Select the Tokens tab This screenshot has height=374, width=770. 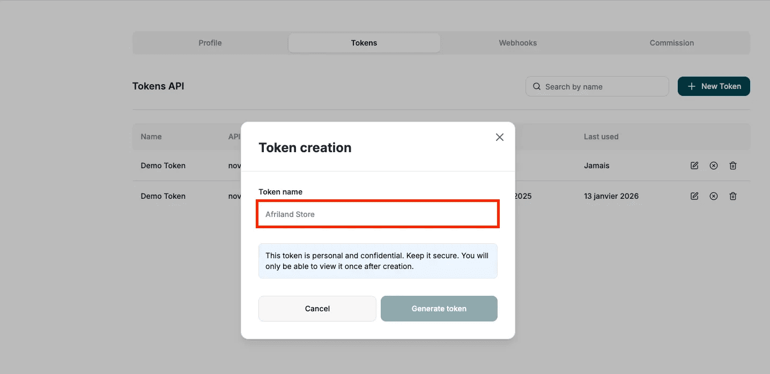364,43
